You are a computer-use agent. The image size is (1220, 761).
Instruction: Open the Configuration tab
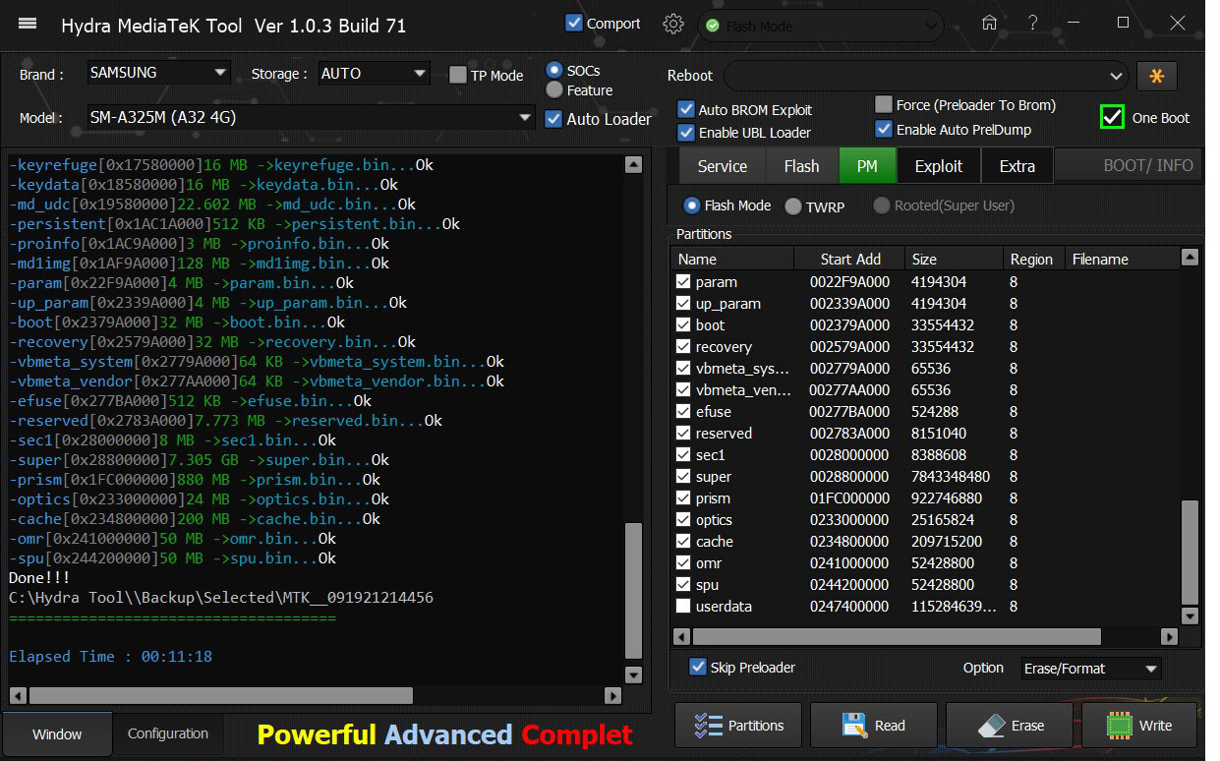[x=167, y=733]
